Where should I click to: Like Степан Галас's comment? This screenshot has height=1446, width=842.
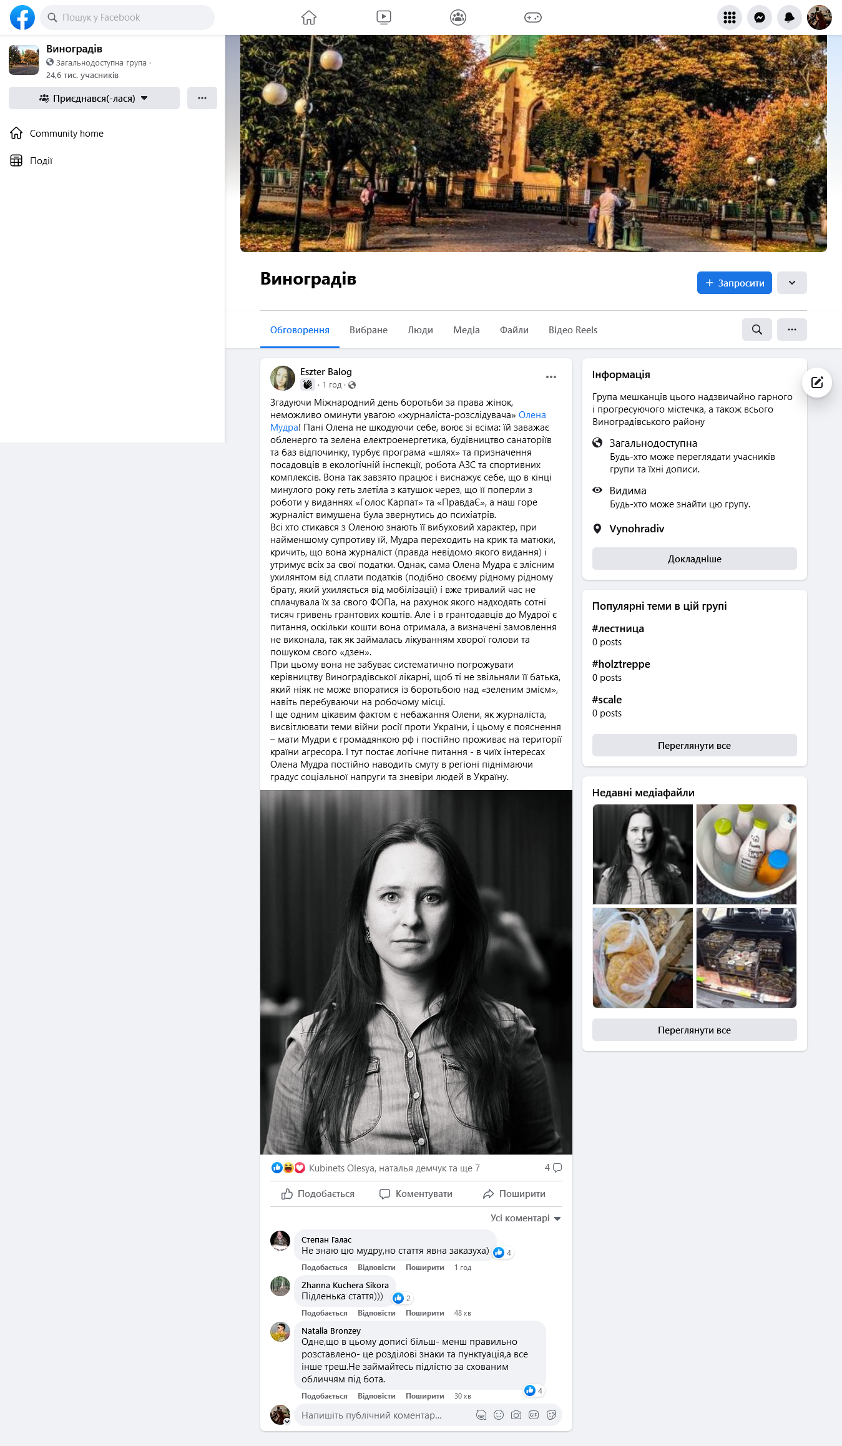click(324, 1268)
